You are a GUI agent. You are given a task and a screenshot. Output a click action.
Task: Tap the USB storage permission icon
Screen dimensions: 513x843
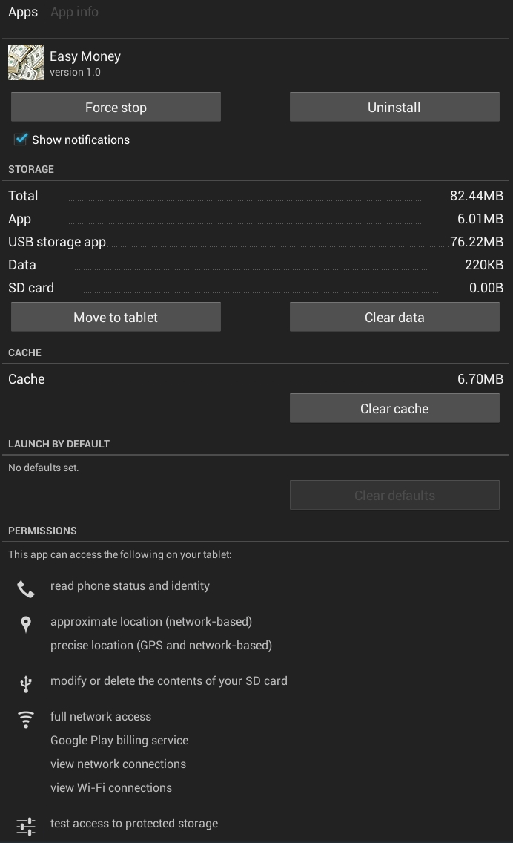click(26, 683)
